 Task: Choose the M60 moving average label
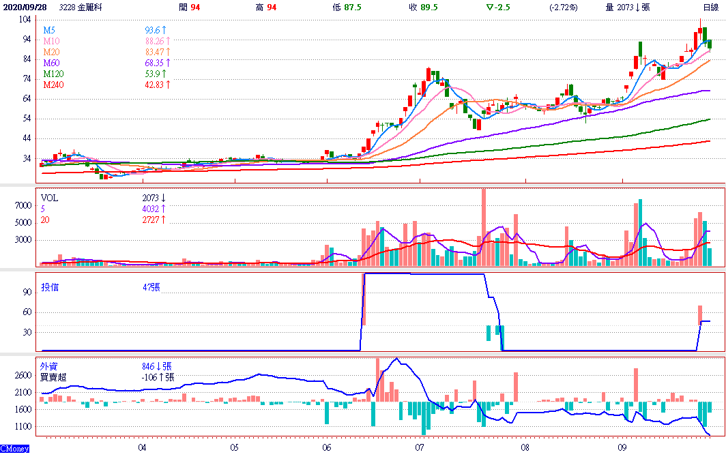pos(51,63)
